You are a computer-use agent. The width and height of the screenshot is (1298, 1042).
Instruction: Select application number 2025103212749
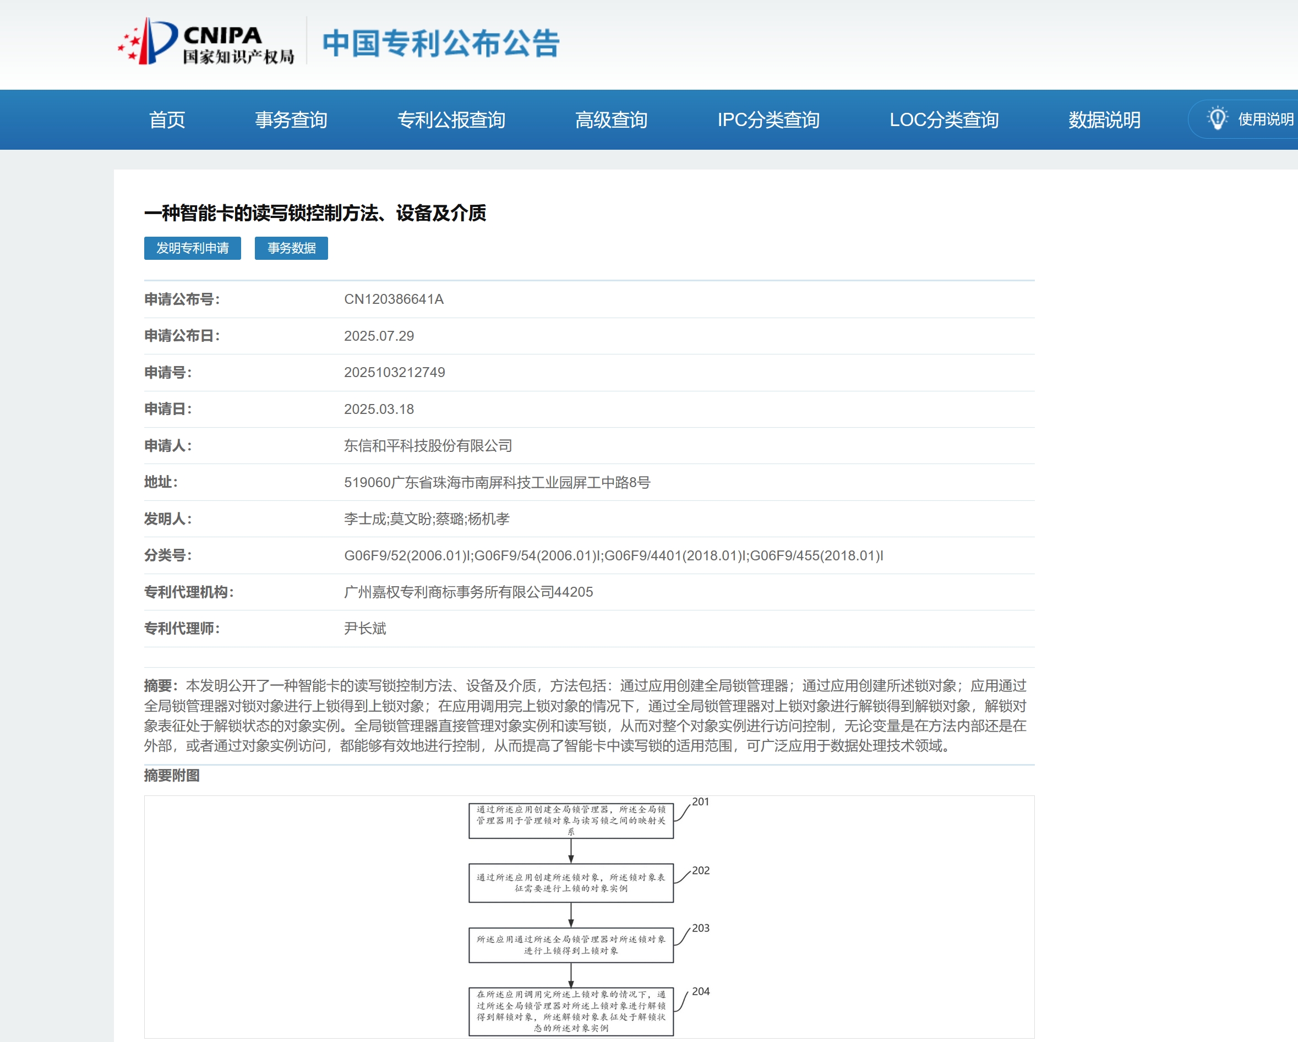pos(394,373)
